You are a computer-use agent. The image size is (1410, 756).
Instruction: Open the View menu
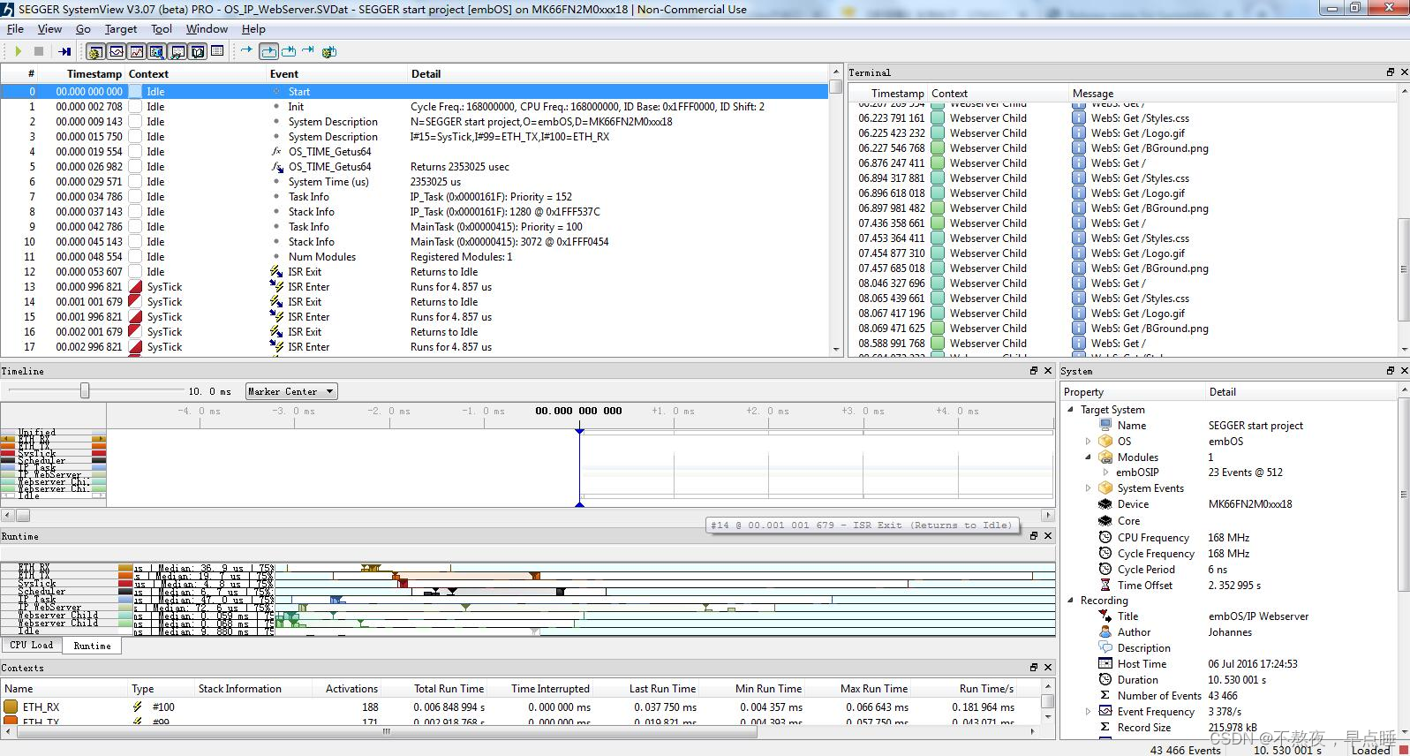tap(49, 29)
